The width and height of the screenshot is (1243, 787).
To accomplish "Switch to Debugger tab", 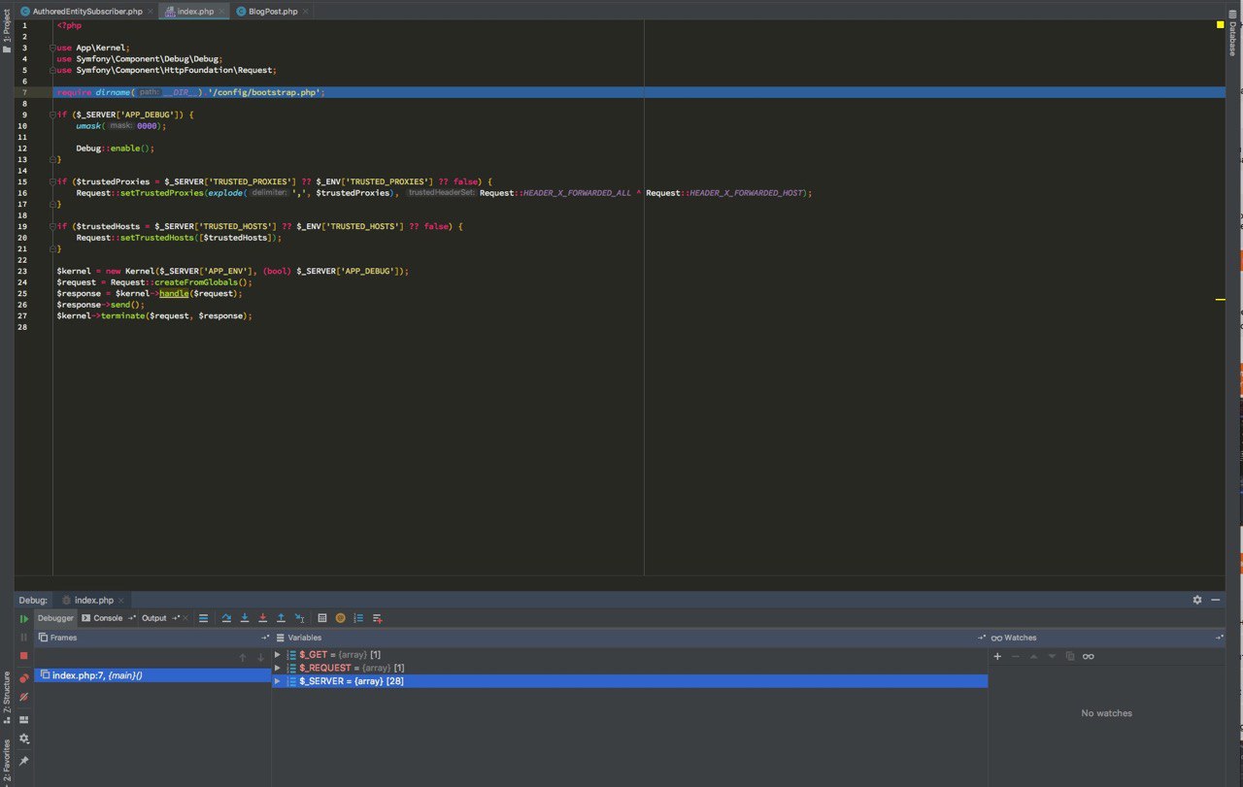I will pyautogui.click(x=55, y=618).
